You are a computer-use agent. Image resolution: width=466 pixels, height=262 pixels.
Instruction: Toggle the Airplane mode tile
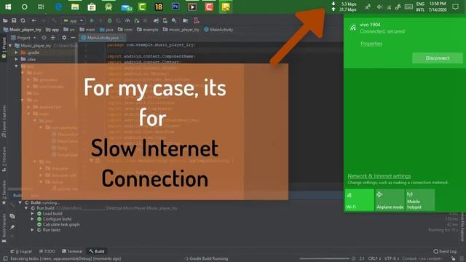(390, 200)
